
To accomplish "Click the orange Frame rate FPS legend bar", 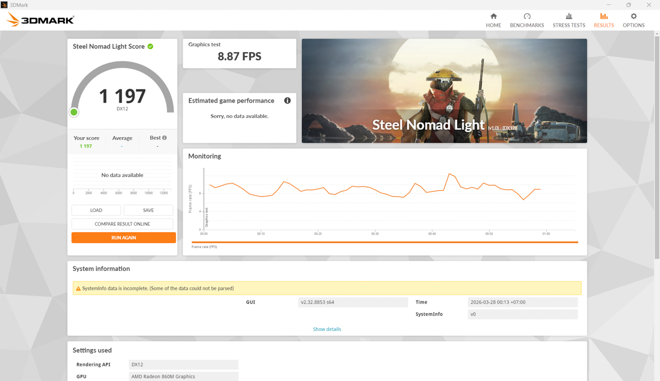I will (x=385, y=241).
